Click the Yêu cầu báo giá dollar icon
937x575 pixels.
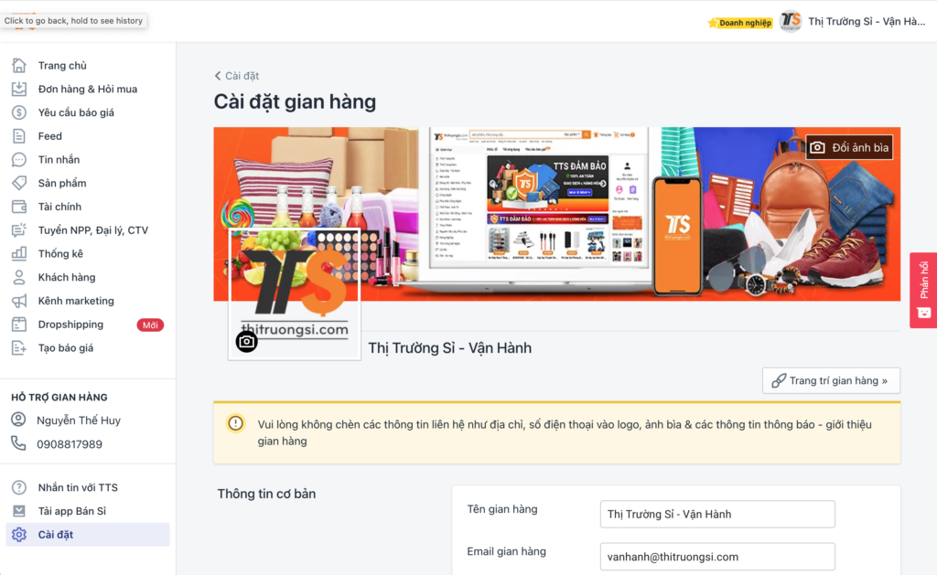19,112
